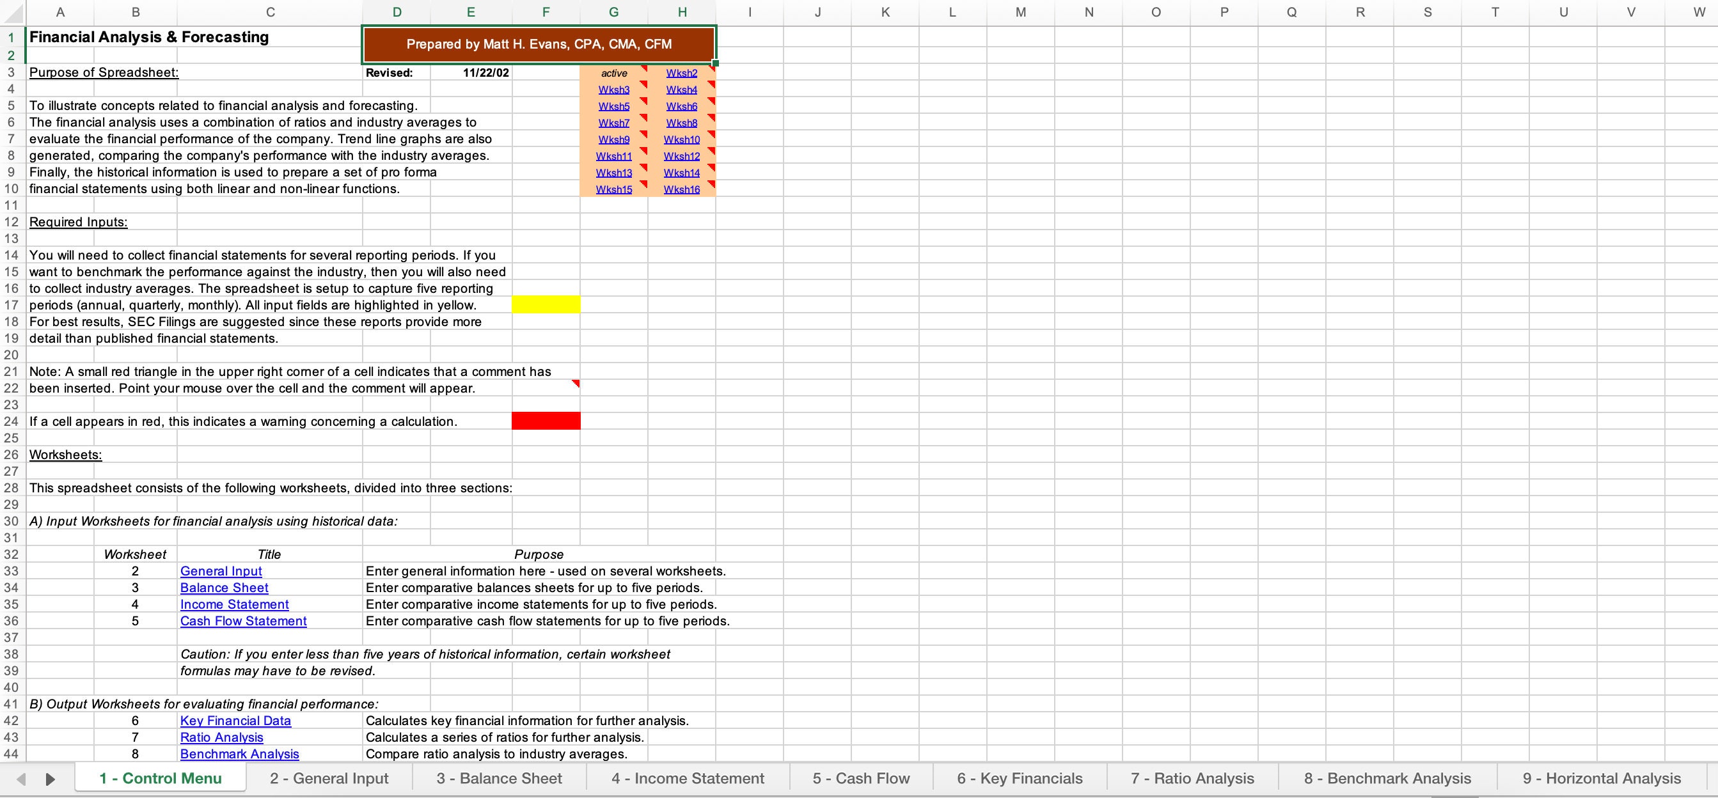Follow the General Input hyperlink
Image resolution: width=1718 pixels, height=798 pixels.
221,572
